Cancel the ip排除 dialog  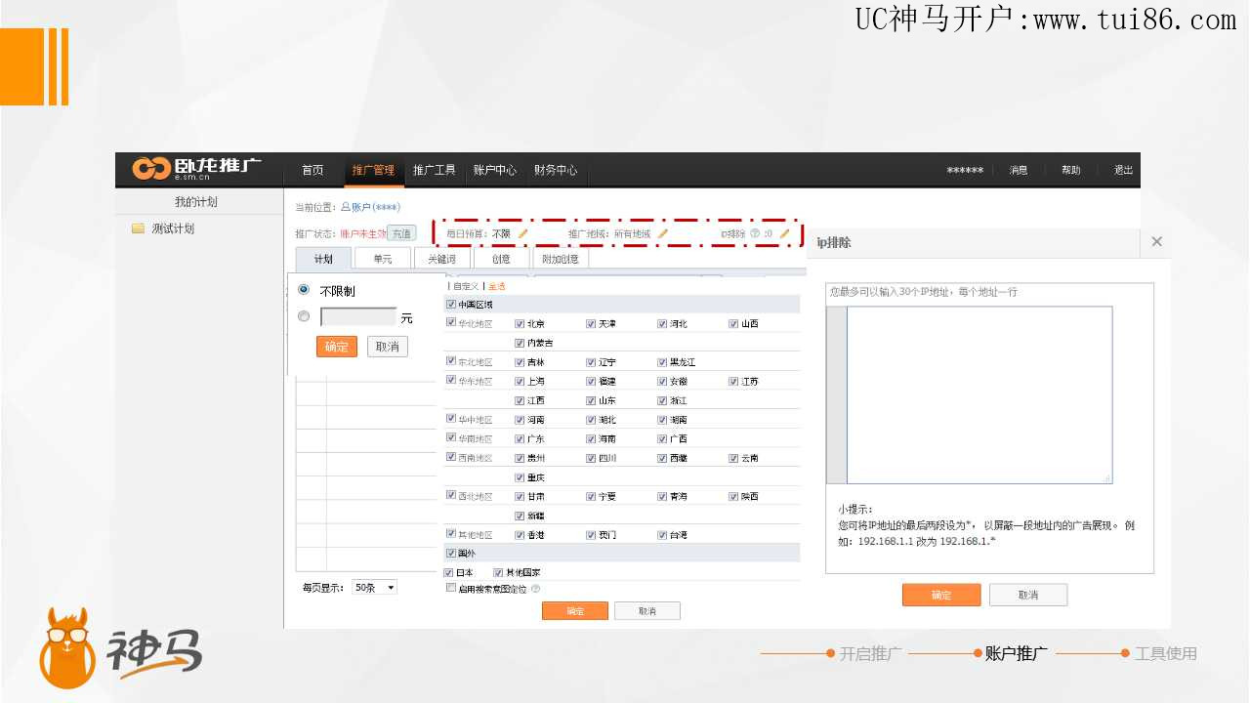1028,595
